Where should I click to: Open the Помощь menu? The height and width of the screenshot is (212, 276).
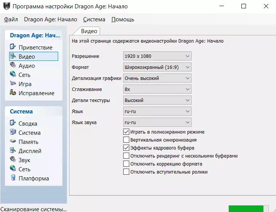(x=123, y=19)
